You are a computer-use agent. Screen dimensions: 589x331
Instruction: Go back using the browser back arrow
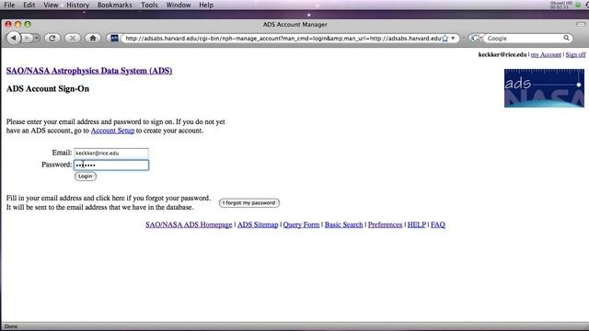click(14, 38)
